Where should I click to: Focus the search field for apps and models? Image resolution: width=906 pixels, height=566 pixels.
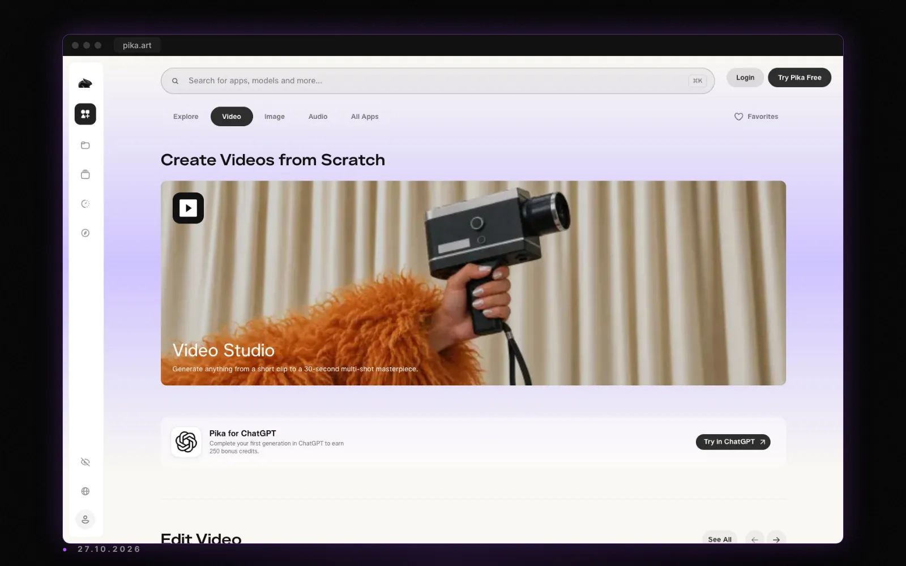(438, 81)
